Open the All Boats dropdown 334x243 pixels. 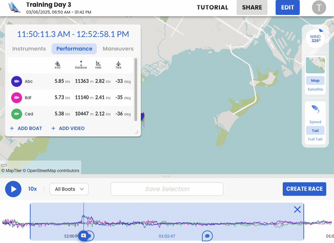(x=69, y=189)
